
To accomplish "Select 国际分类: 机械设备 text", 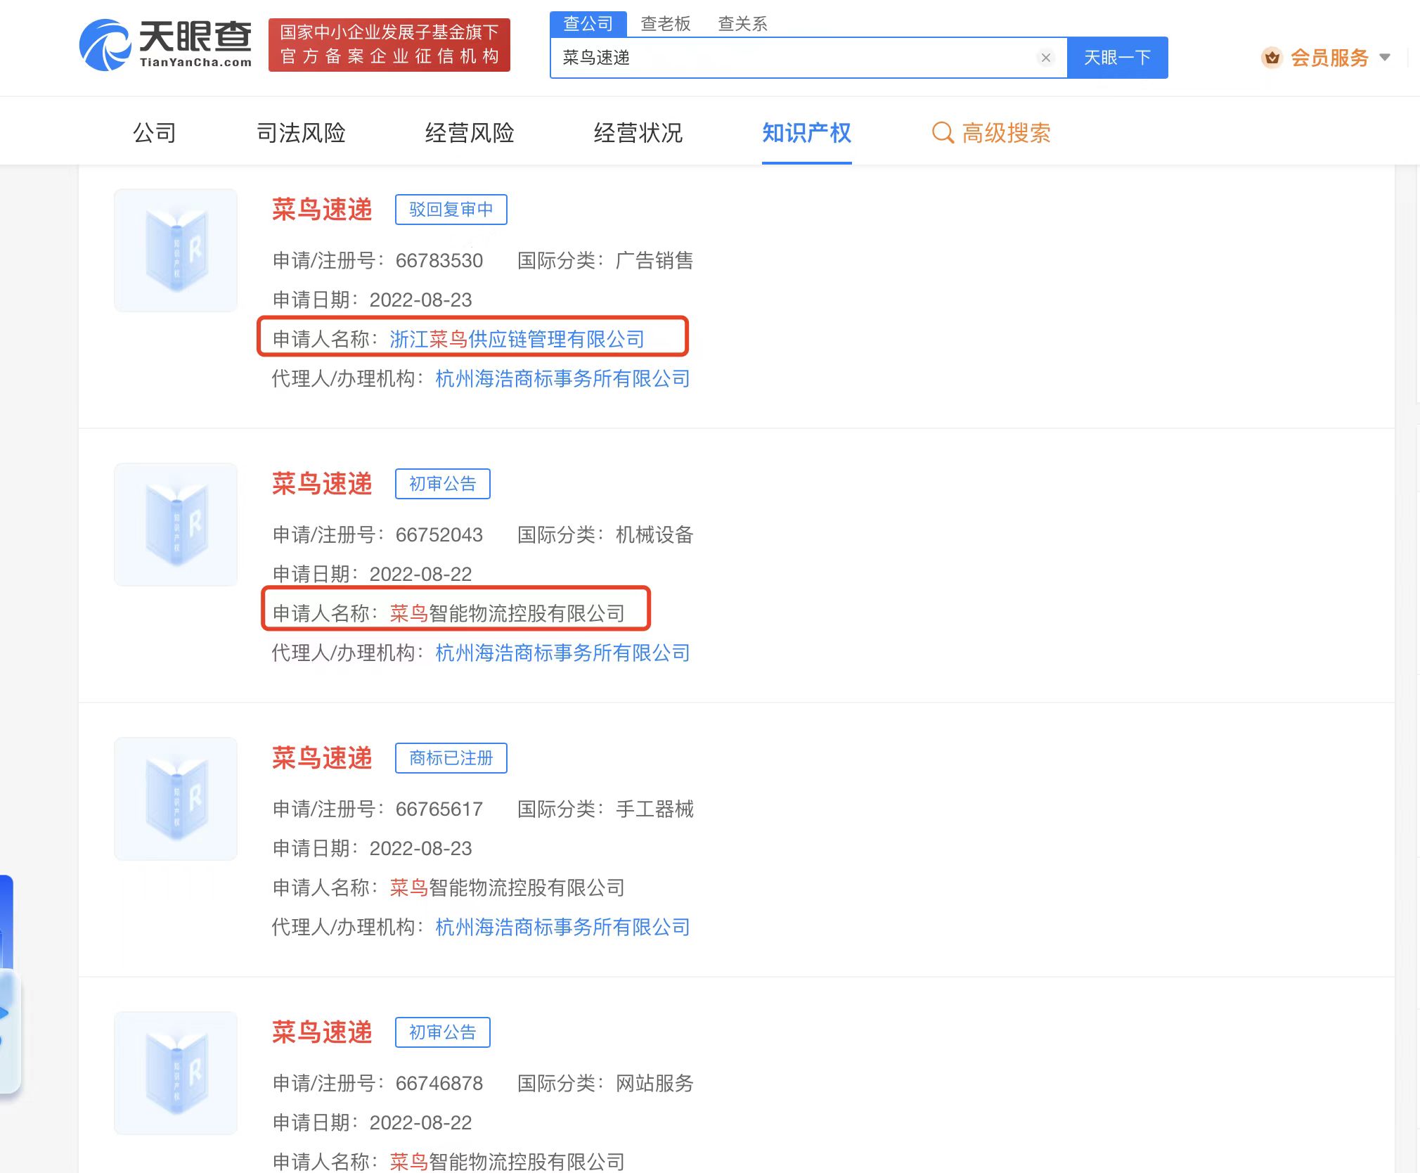I will click(605, 535).
